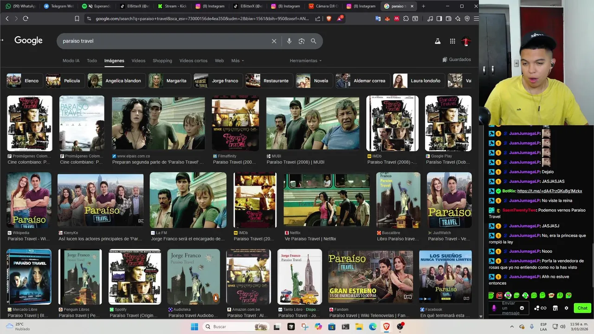Open the Google apps grid
Screen dimensions: 594x334
coord(452,41)
